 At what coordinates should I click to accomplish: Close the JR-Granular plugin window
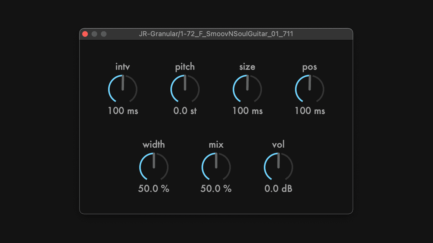click(x=85, y=34)
